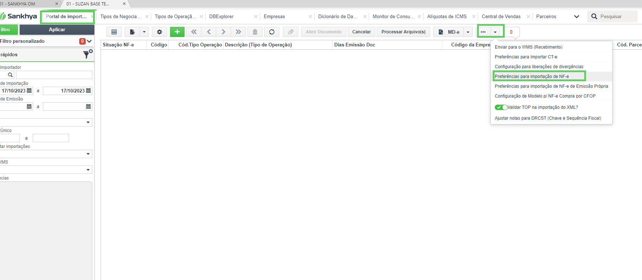Toggle Validar TOP na importação do XML
Screen dimensions: 642x280
click(501, 107)
